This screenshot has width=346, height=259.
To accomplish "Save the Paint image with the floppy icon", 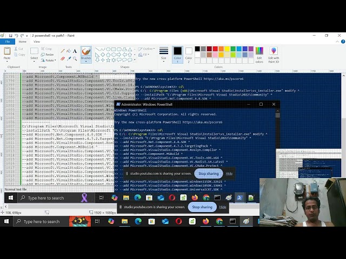I will [x=10, y=36].
